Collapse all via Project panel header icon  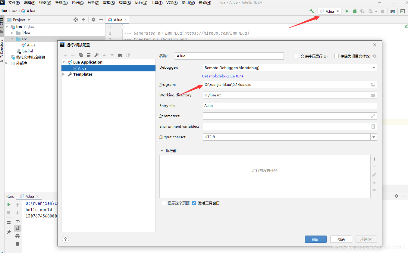[x=84, y=20]
